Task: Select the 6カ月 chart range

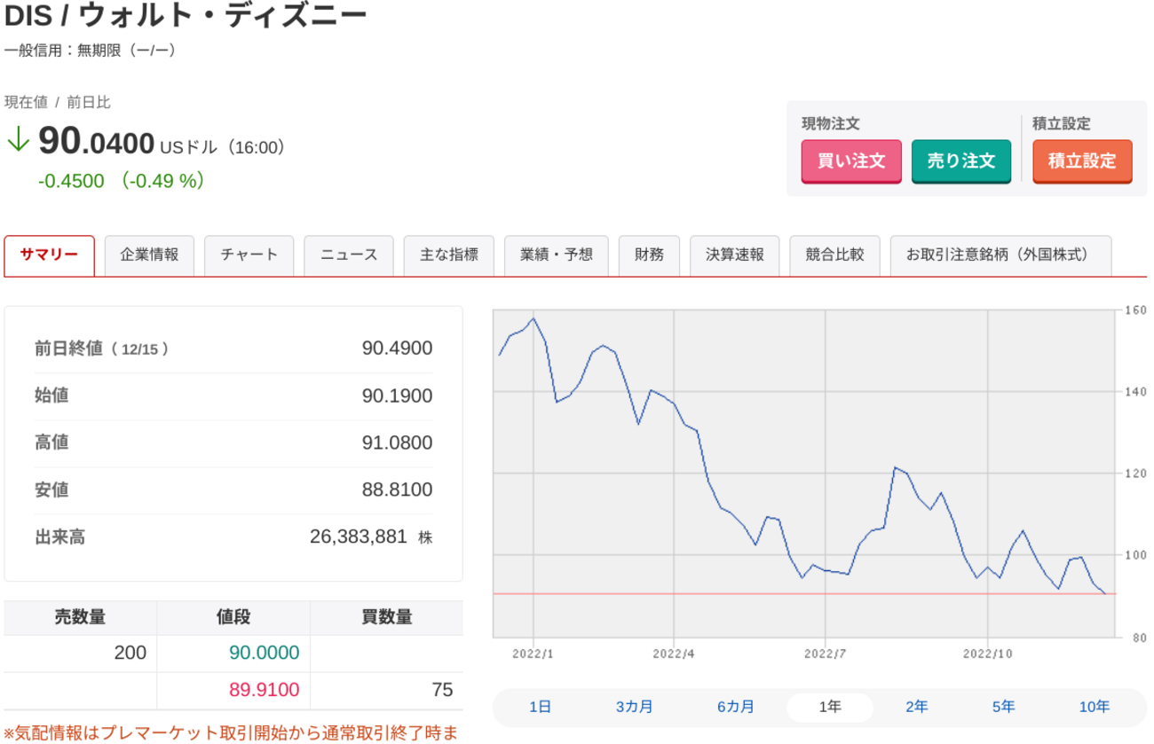Action: (x=736, y=707)
